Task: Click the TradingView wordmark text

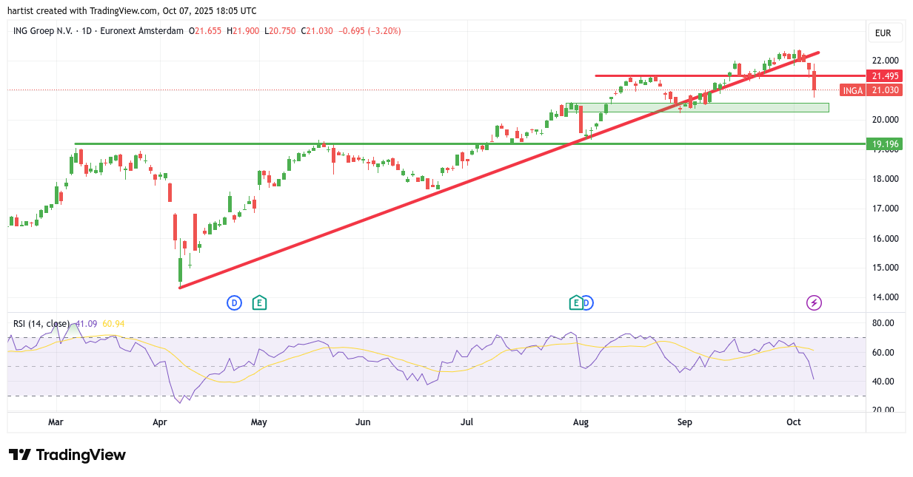Action: click(81, 455)
